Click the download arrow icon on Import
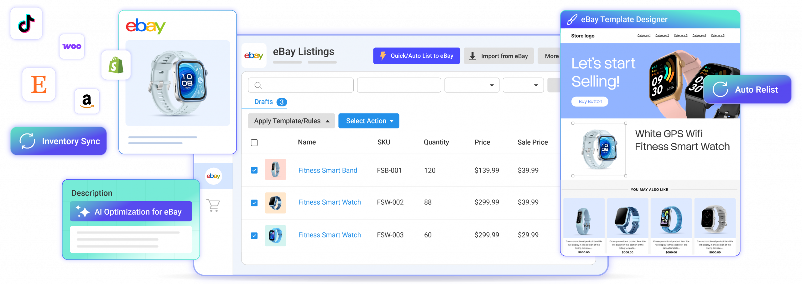Image resolution: width=802 pixels, height=284 pixels. tap(472, 56)
